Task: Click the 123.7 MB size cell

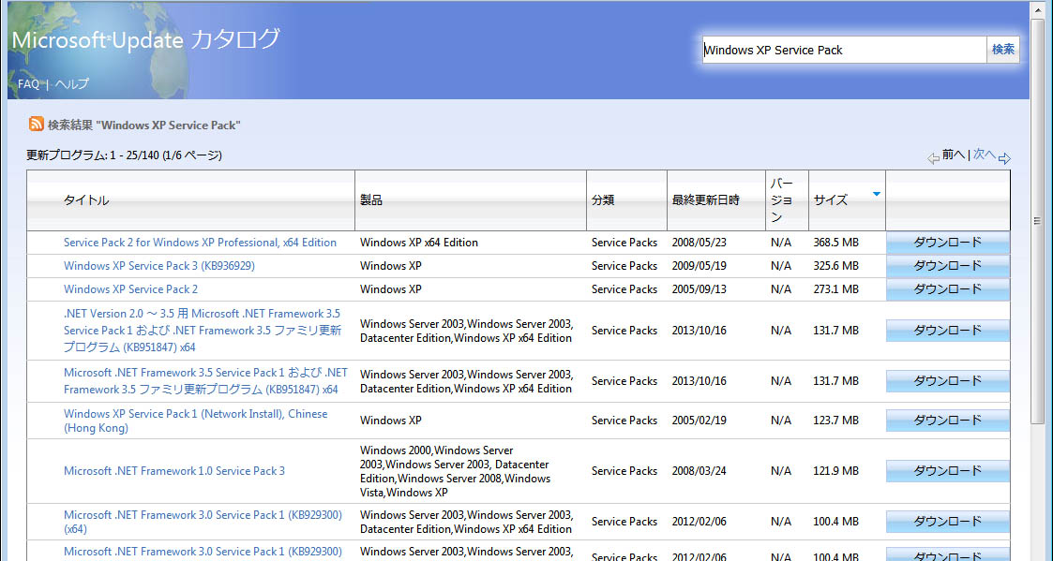Action: click(x=836, y=421)
